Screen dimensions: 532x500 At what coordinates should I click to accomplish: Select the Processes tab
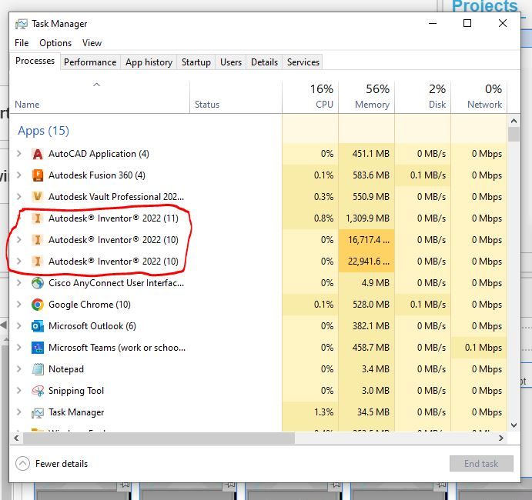point(35,61)
